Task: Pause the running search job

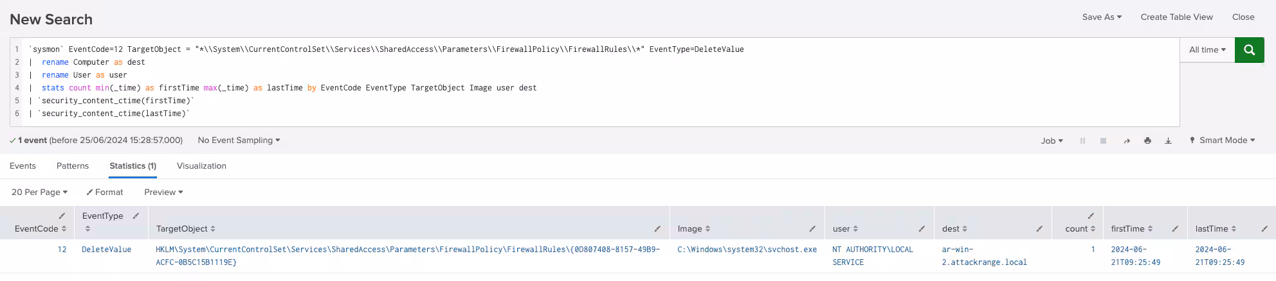Action: click(x=1082, y=140)
